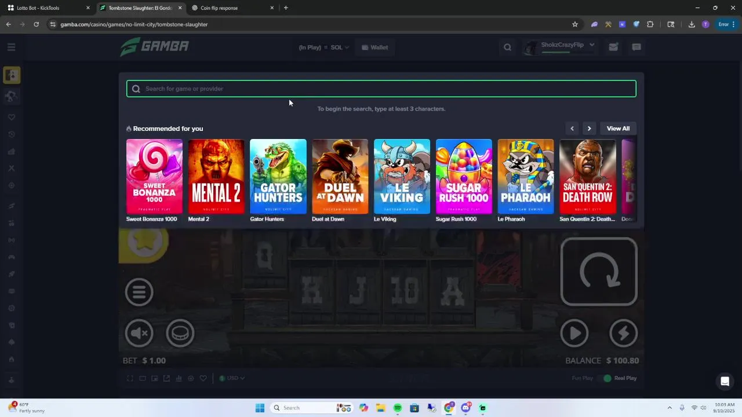
Task: Open the Gamba left hamburger menu
Action: [x=12, y=47]
